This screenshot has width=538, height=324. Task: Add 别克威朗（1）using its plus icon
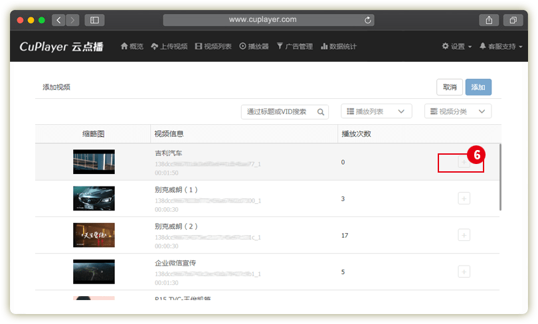464,198
